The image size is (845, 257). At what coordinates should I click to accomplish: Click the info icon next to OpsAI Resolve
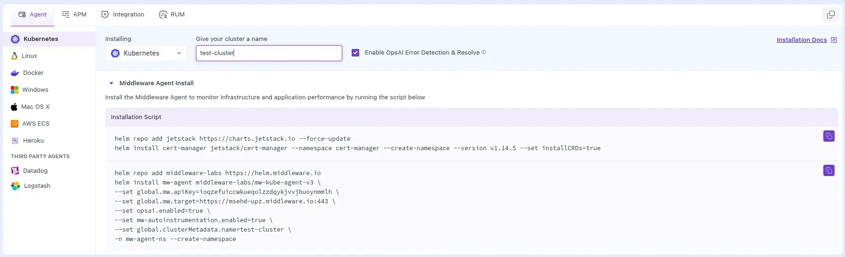click(483, 52)
